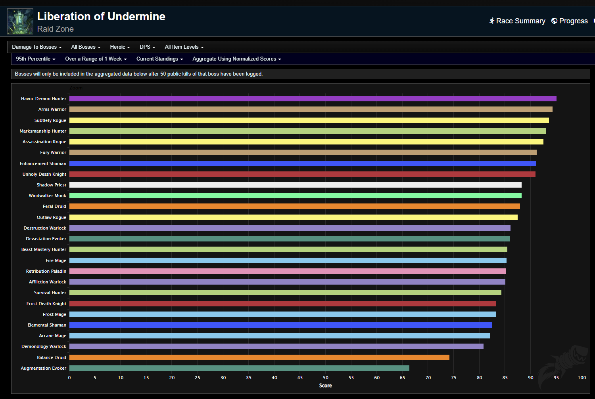Viewport: 595px width, 399px height.
Task: Expand the All Bosses dropdown
Action: (x=86, y=47)
